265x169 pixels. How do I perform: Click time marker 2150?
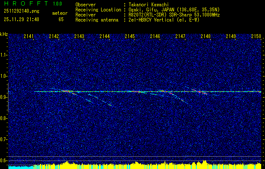(x=256, y=36)
